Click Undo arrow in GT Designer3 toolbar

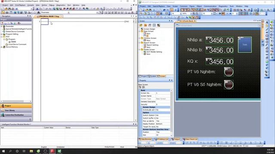click(164, 10)
